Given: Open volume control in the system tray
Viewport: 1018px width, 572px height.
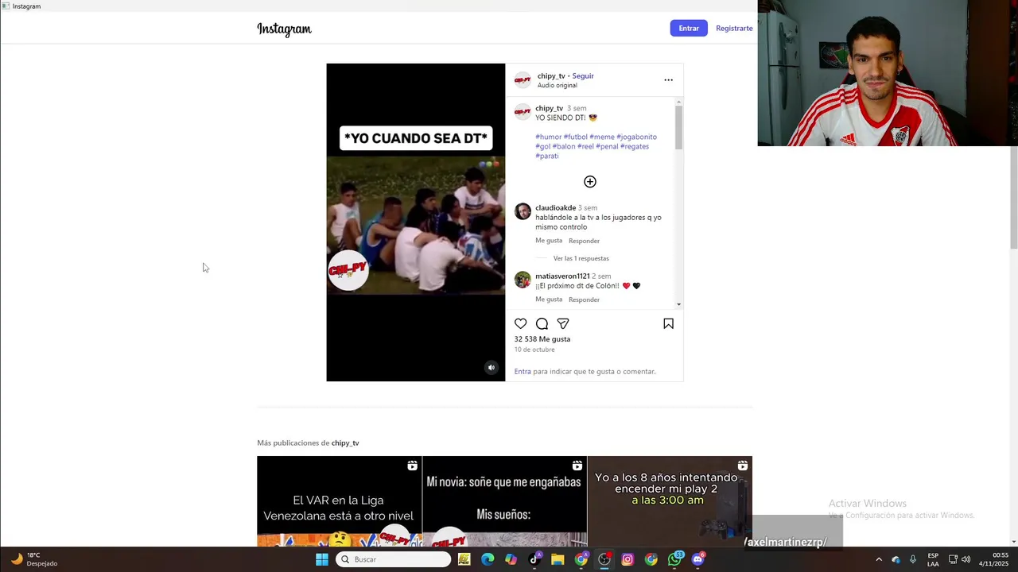Looking at the screenshot, I should [966, 559].
